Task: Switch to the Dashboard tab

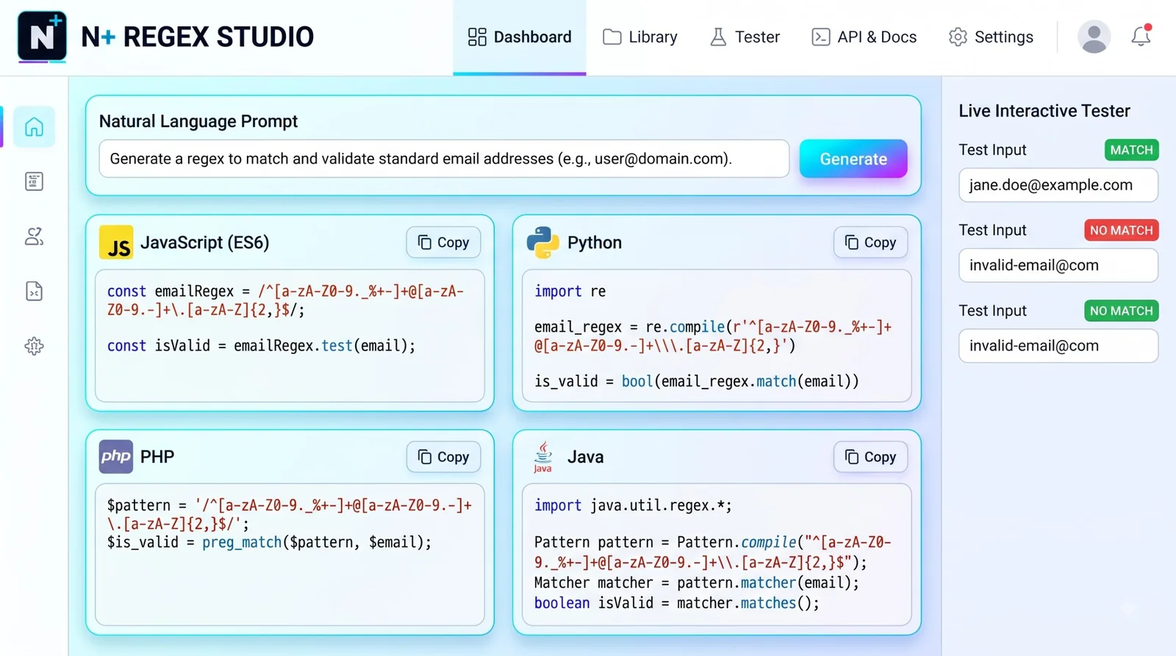Action: 520,37
